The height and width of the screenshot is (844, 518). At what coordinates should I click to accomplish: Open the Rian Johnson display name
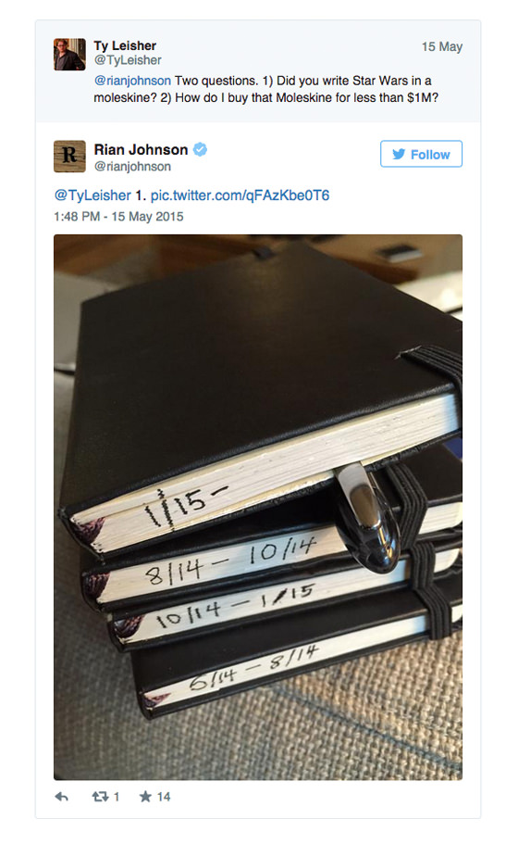point(141,149)
